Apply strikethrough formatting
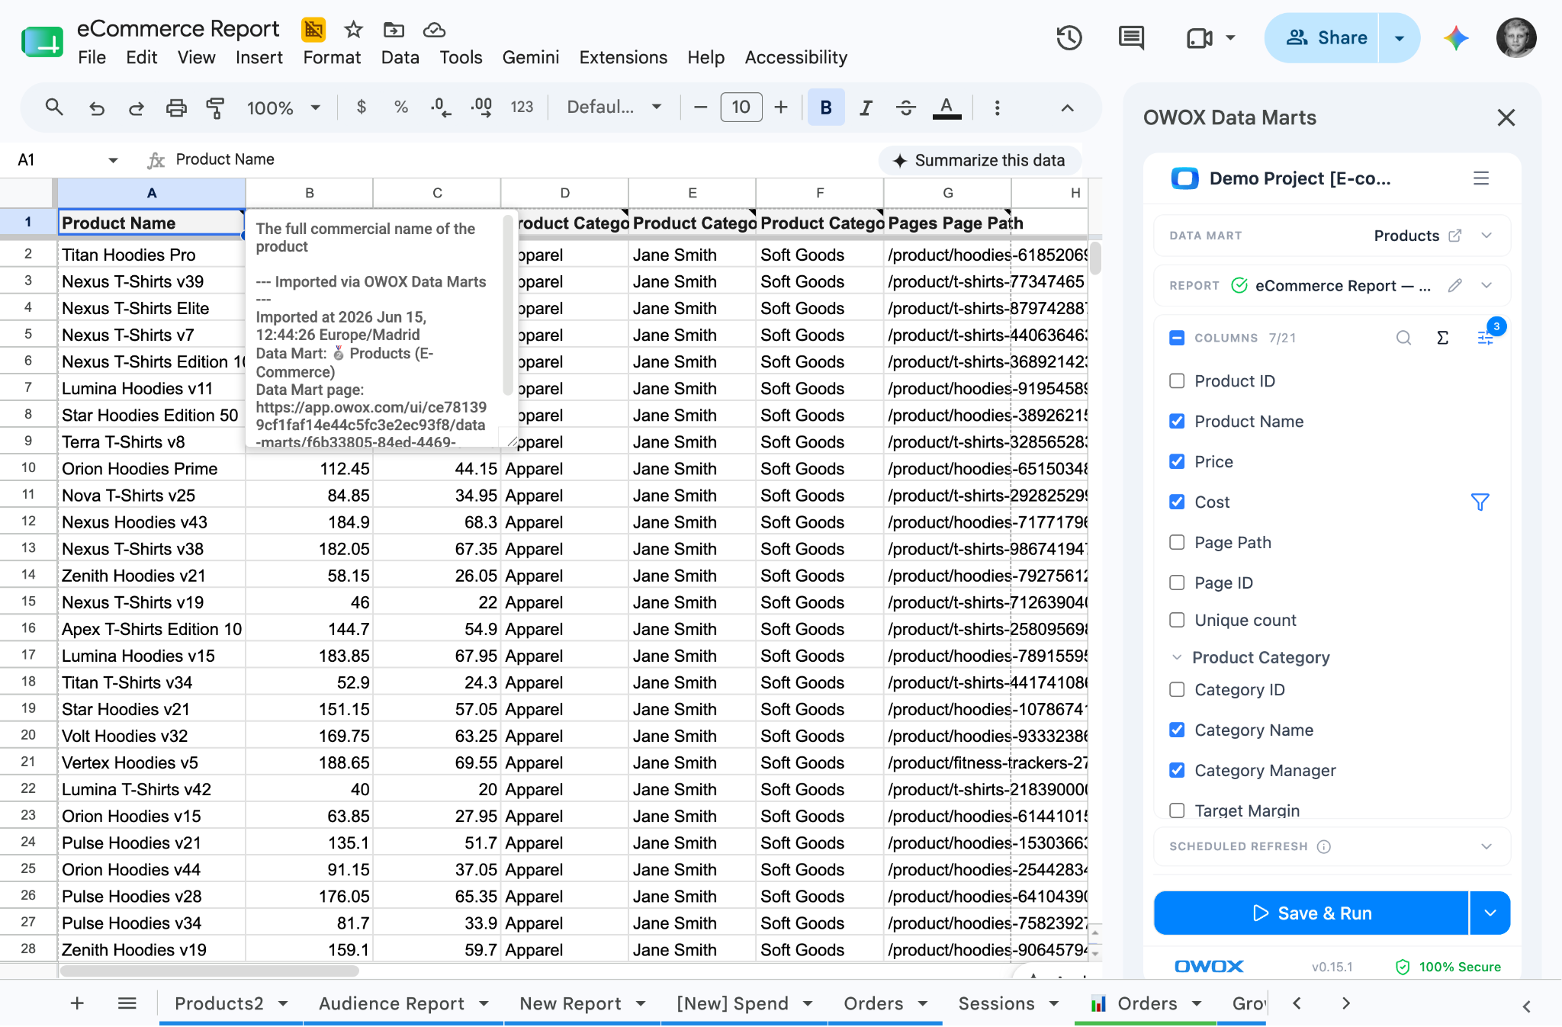The height and width of the screenshot is (1027, 1562). 906,108
